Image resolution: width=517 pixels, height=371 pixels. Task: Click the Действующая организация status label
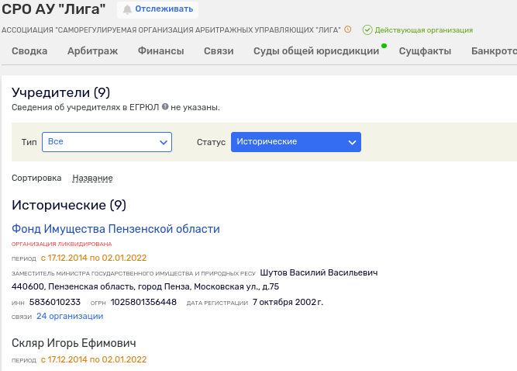[x=424, y=30]
